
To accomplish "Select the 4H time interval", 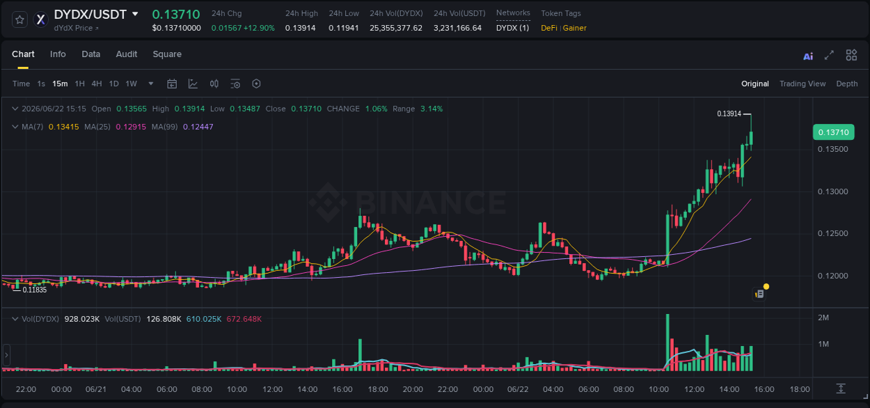I will pyautogui.click(x=97, y=84).
